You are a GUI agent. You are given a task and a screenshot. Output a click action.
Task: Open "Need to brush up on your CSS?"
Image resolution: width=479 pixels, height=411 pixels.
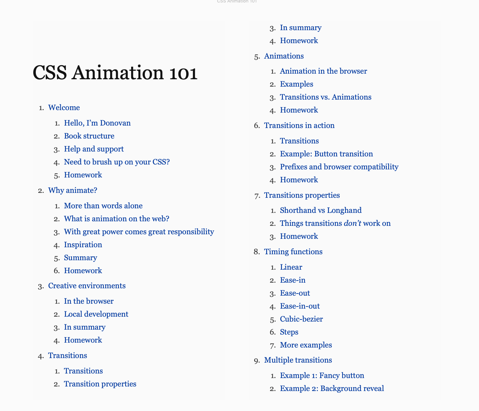tap(117, 162)
